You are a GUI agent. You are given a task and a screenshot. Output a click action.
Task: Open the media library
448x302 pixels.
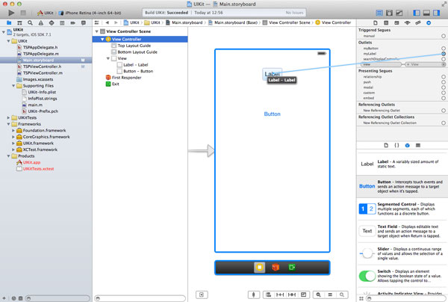417,145
